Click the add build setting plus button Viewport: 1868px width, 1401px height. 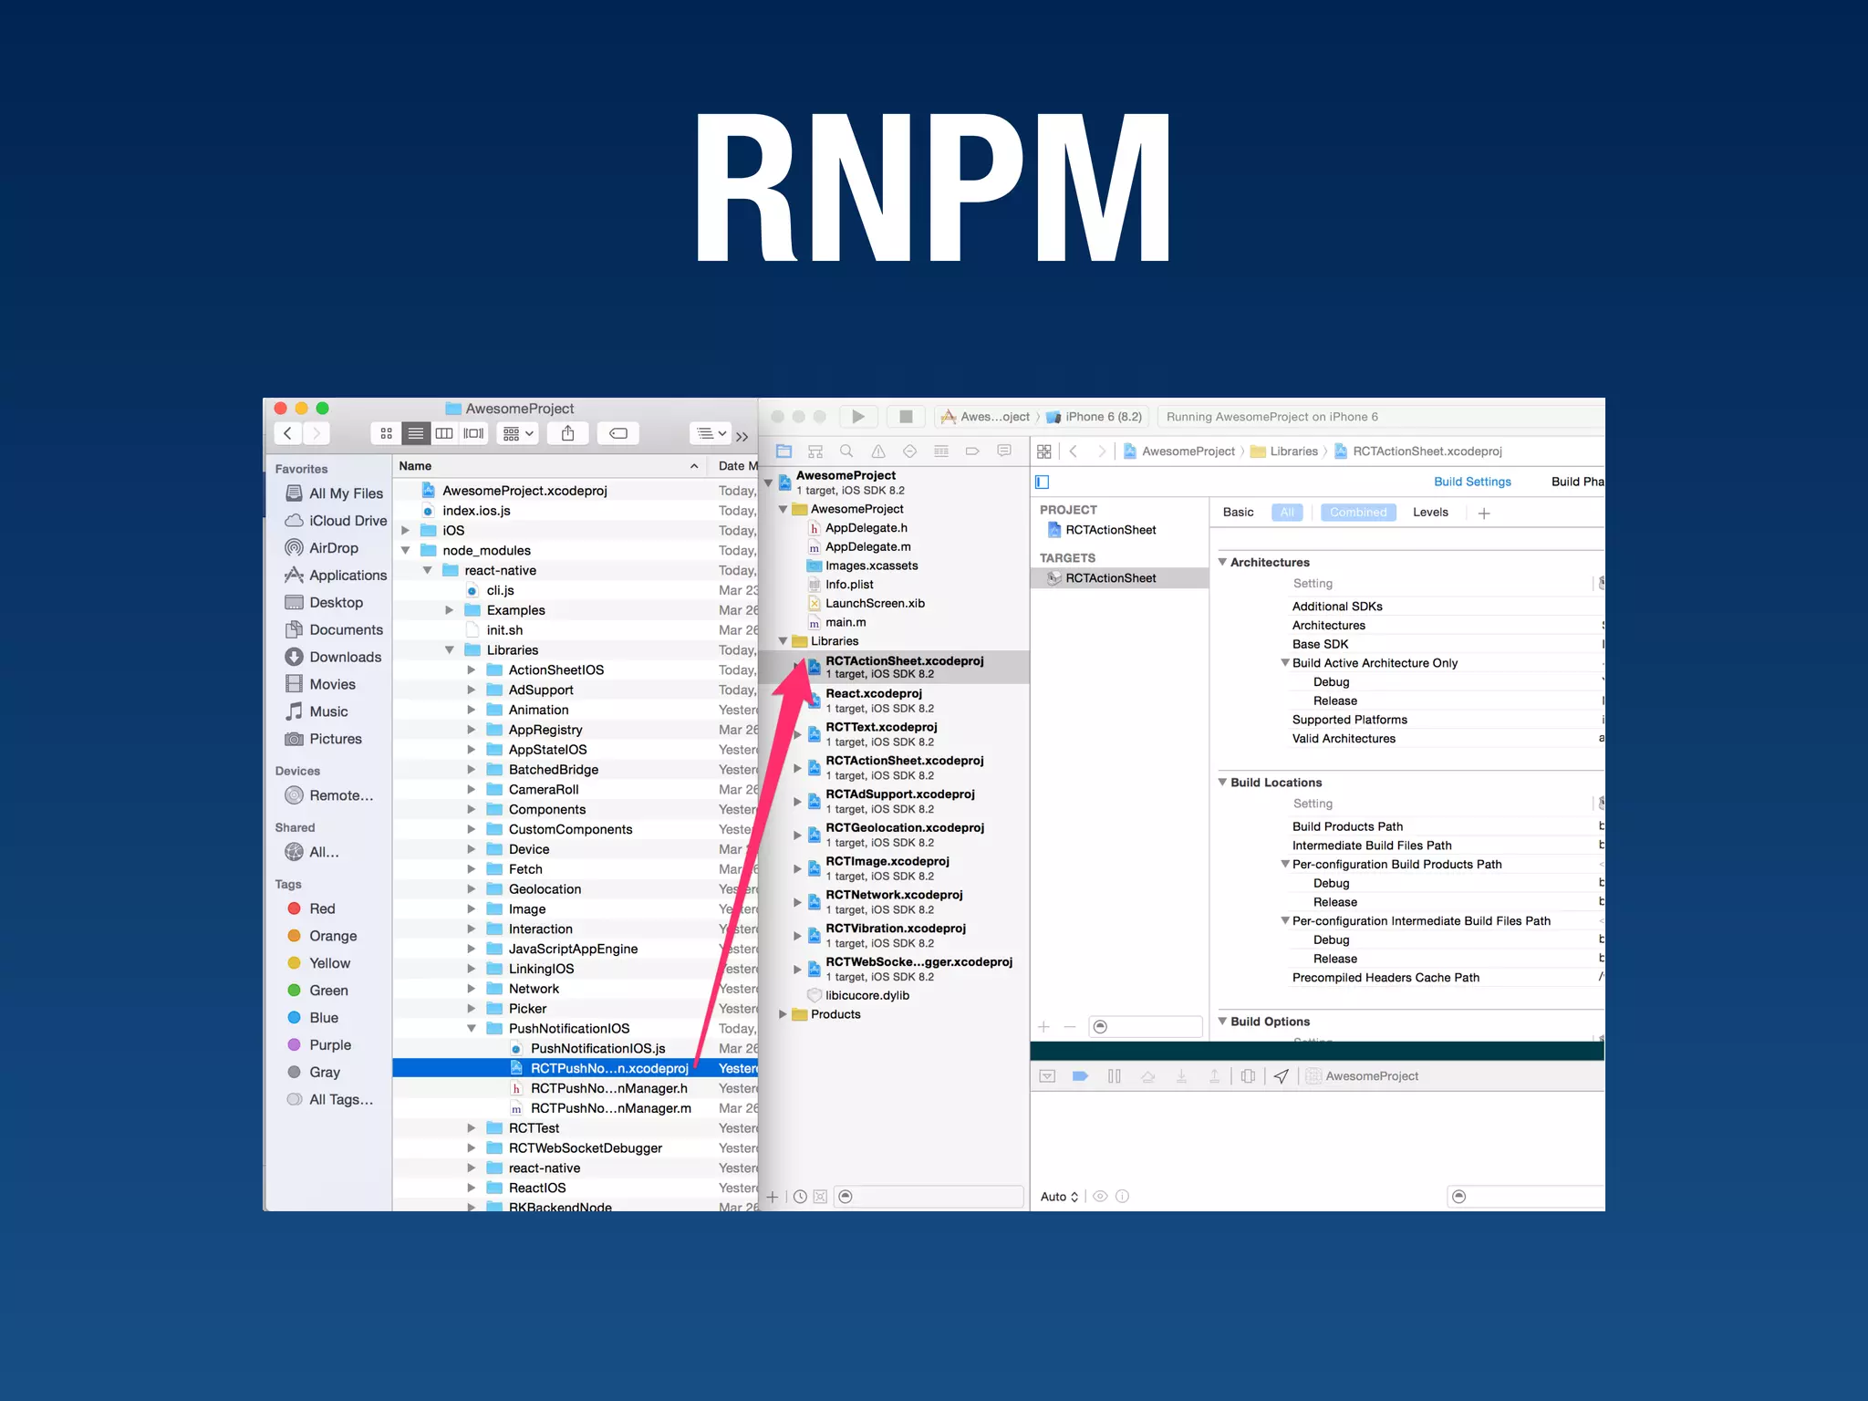click(1484, 514)
